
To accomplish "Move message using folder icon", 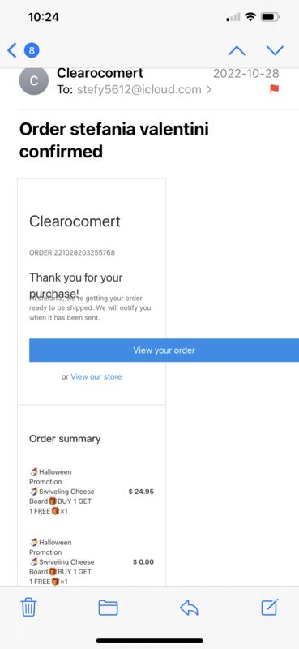I will pyautogui.click(x=108, y=608).
